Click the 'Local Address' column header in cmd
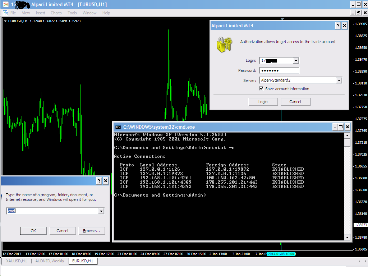The image size is (368, 276). (158, 165)
